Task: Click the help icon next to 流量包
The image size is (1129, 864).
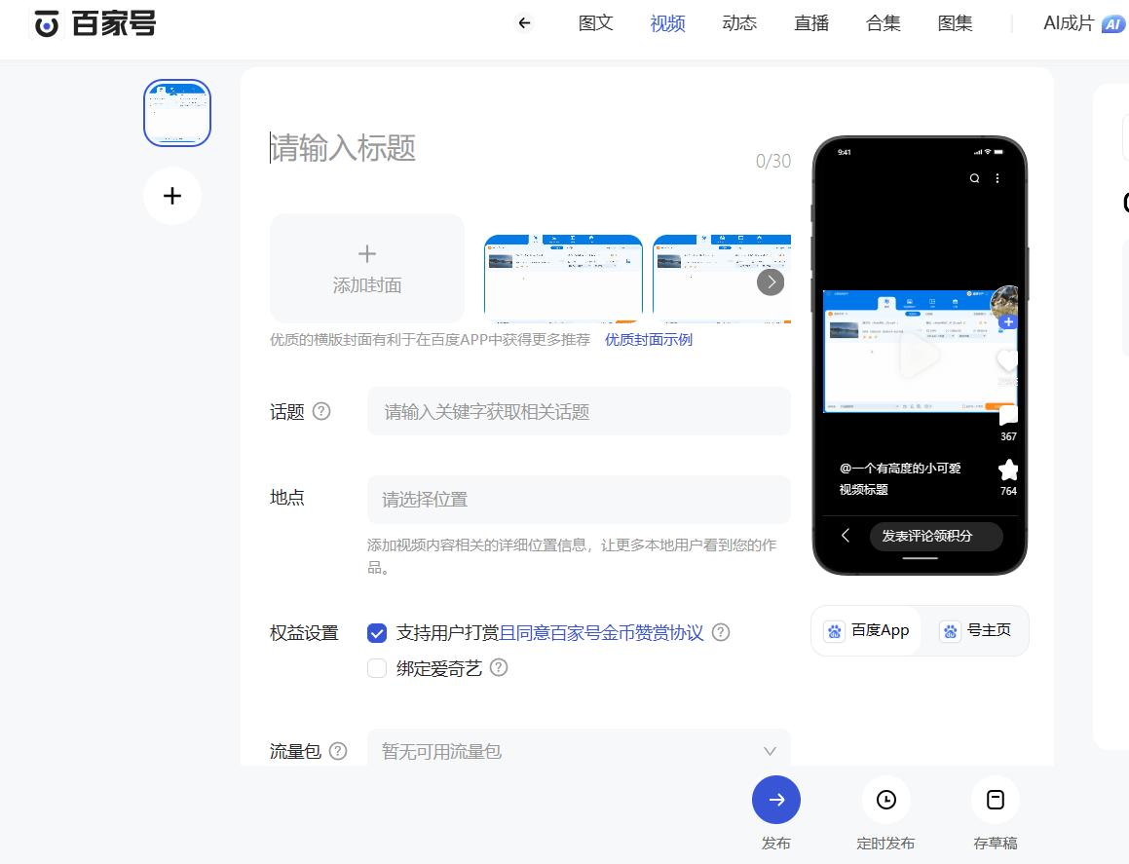Action: [338, 751]
